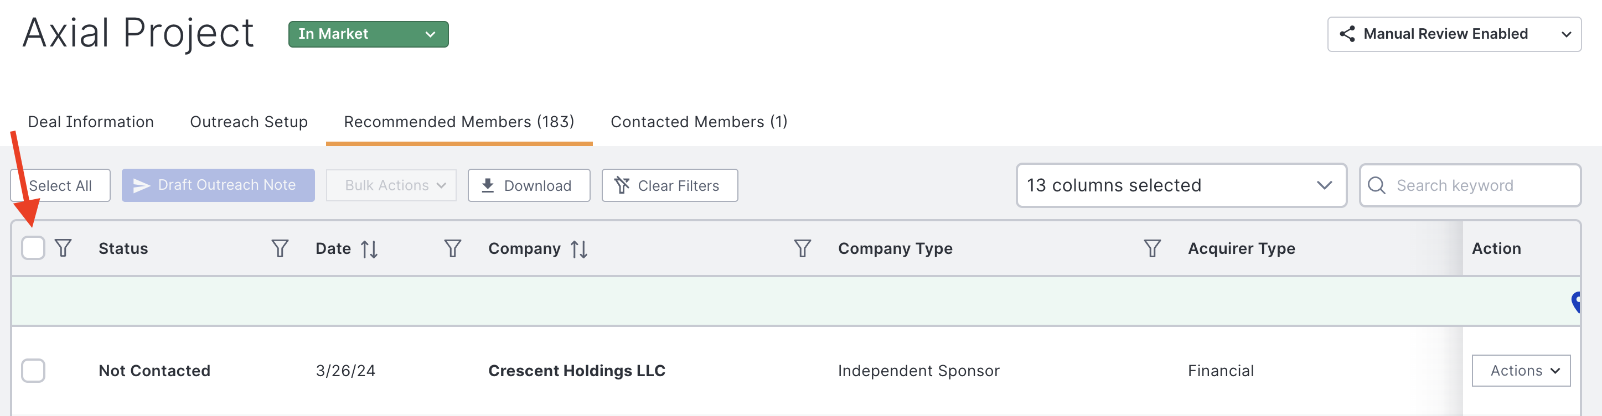1602x416 pixels.
Task: Check the Crescent Holdings LLC row checkbox
Action: (33, 371)
